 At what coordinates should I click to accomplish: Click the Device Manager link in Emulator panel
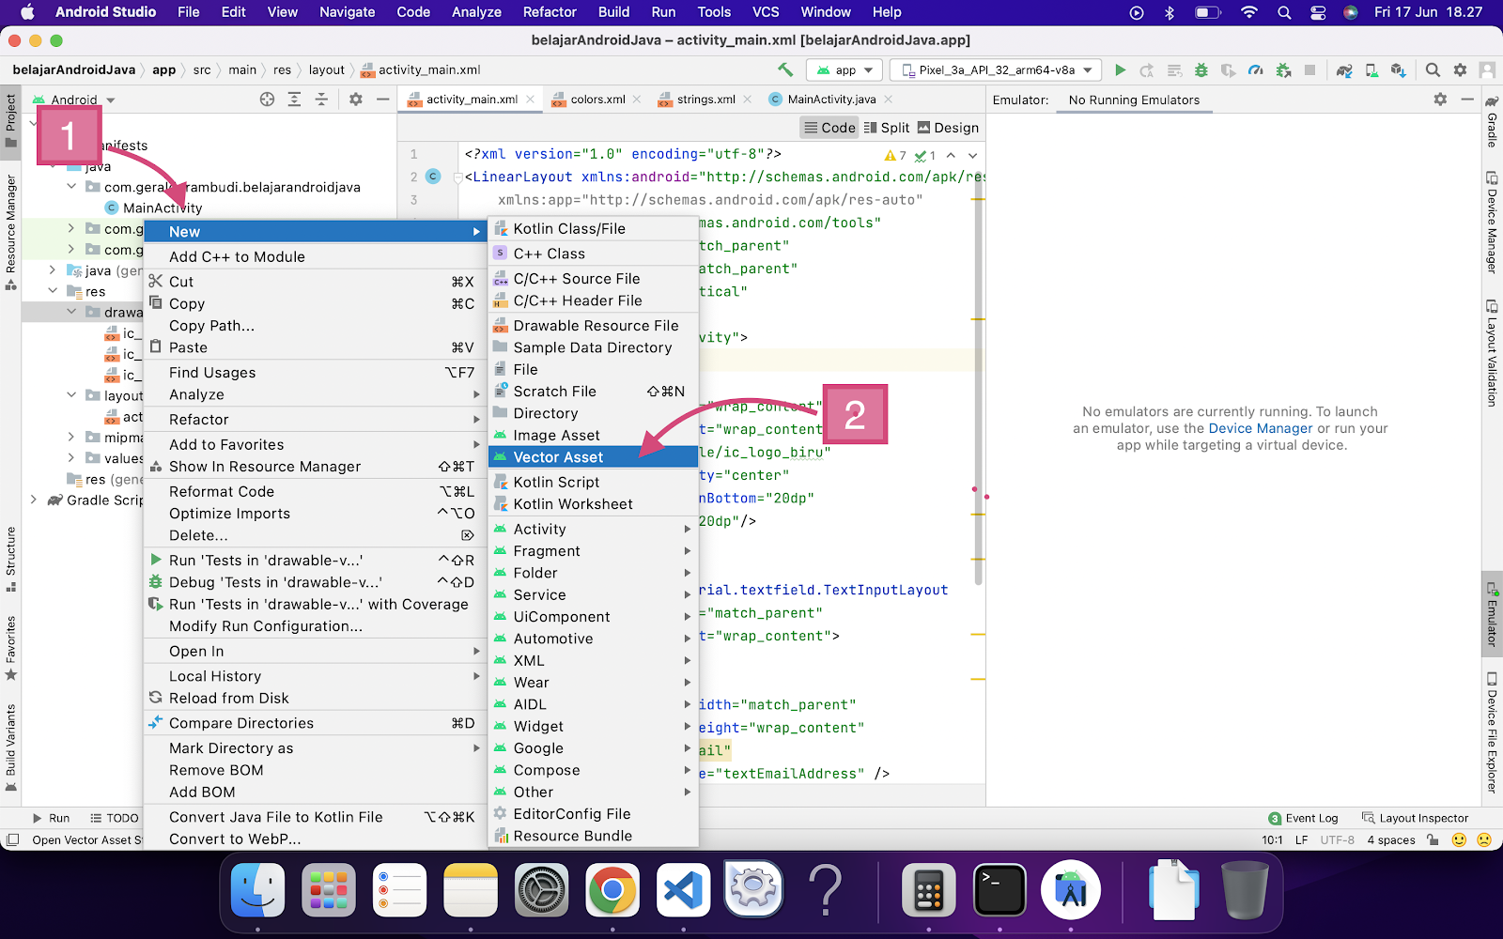click(x=1261, y=429)
